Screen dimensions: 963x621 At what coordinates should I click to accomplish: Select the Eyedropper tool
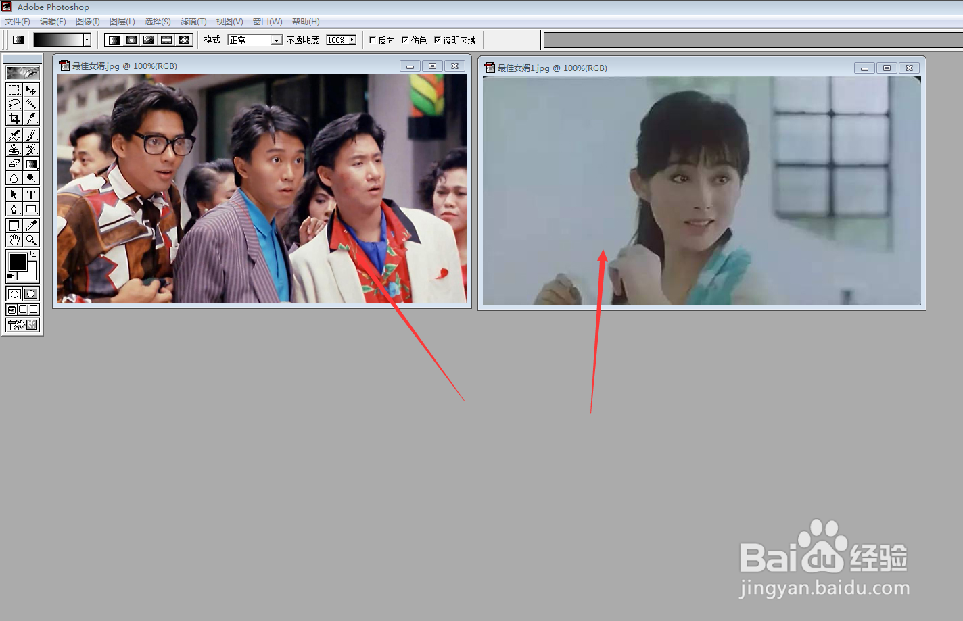click(x=31, y=226)
